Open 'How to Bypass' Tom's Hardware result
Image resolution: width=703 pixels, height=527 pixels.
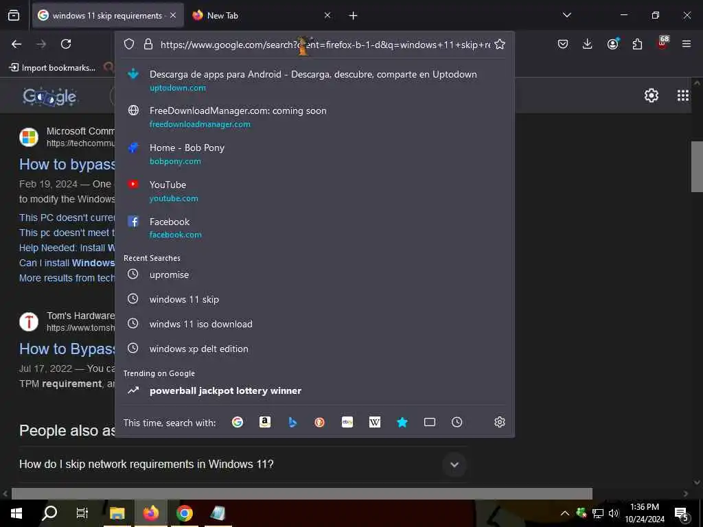click(67, 349)
